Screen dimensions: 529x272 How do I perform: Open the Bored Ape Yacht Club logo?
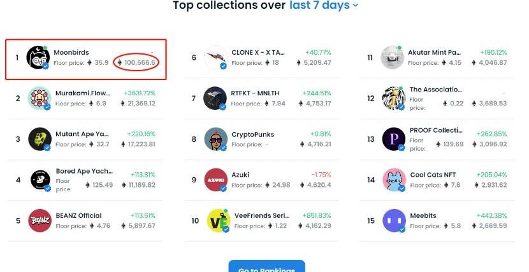click(x=41, y=180)
